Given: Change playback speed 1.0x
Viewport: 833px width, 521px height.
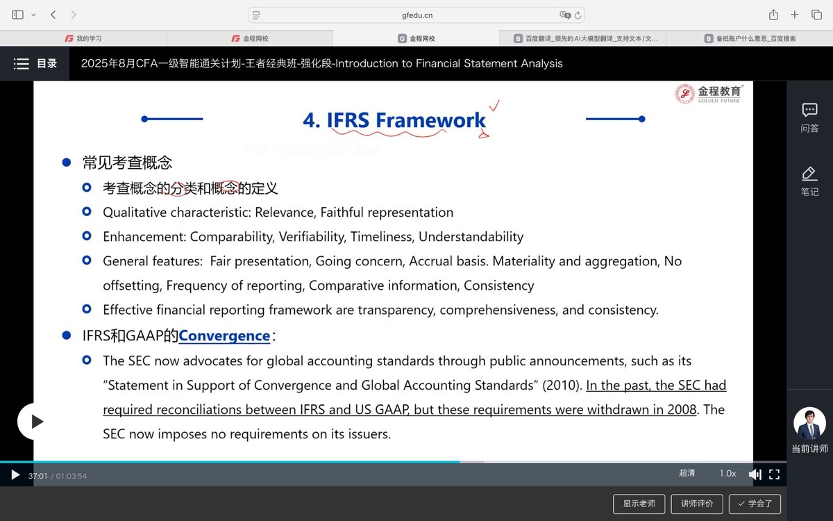Looking at the screenshot, I should pyautogui.click(x=727, y=473).
